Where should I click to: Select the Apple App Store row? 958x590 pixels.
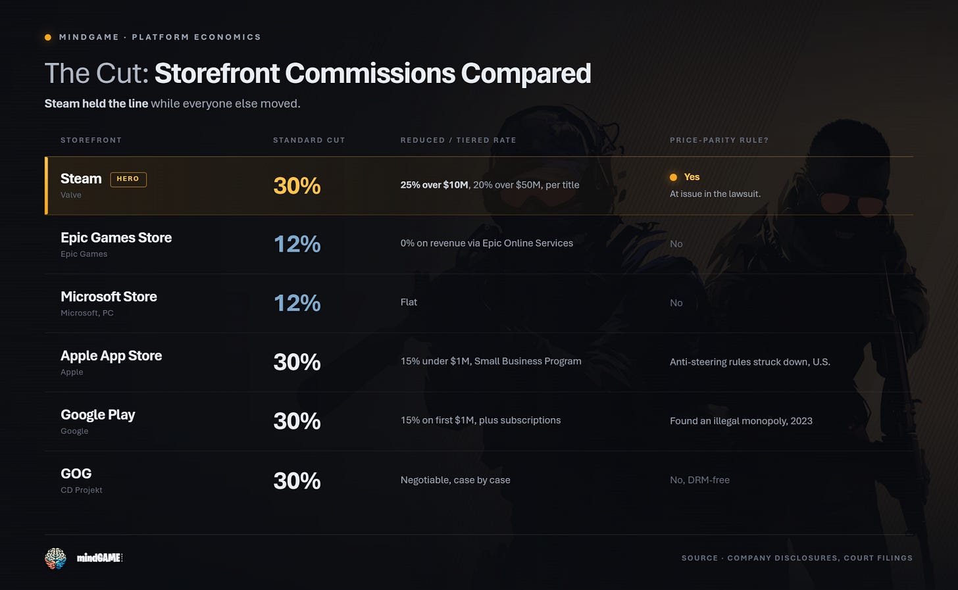click(479, 362)
